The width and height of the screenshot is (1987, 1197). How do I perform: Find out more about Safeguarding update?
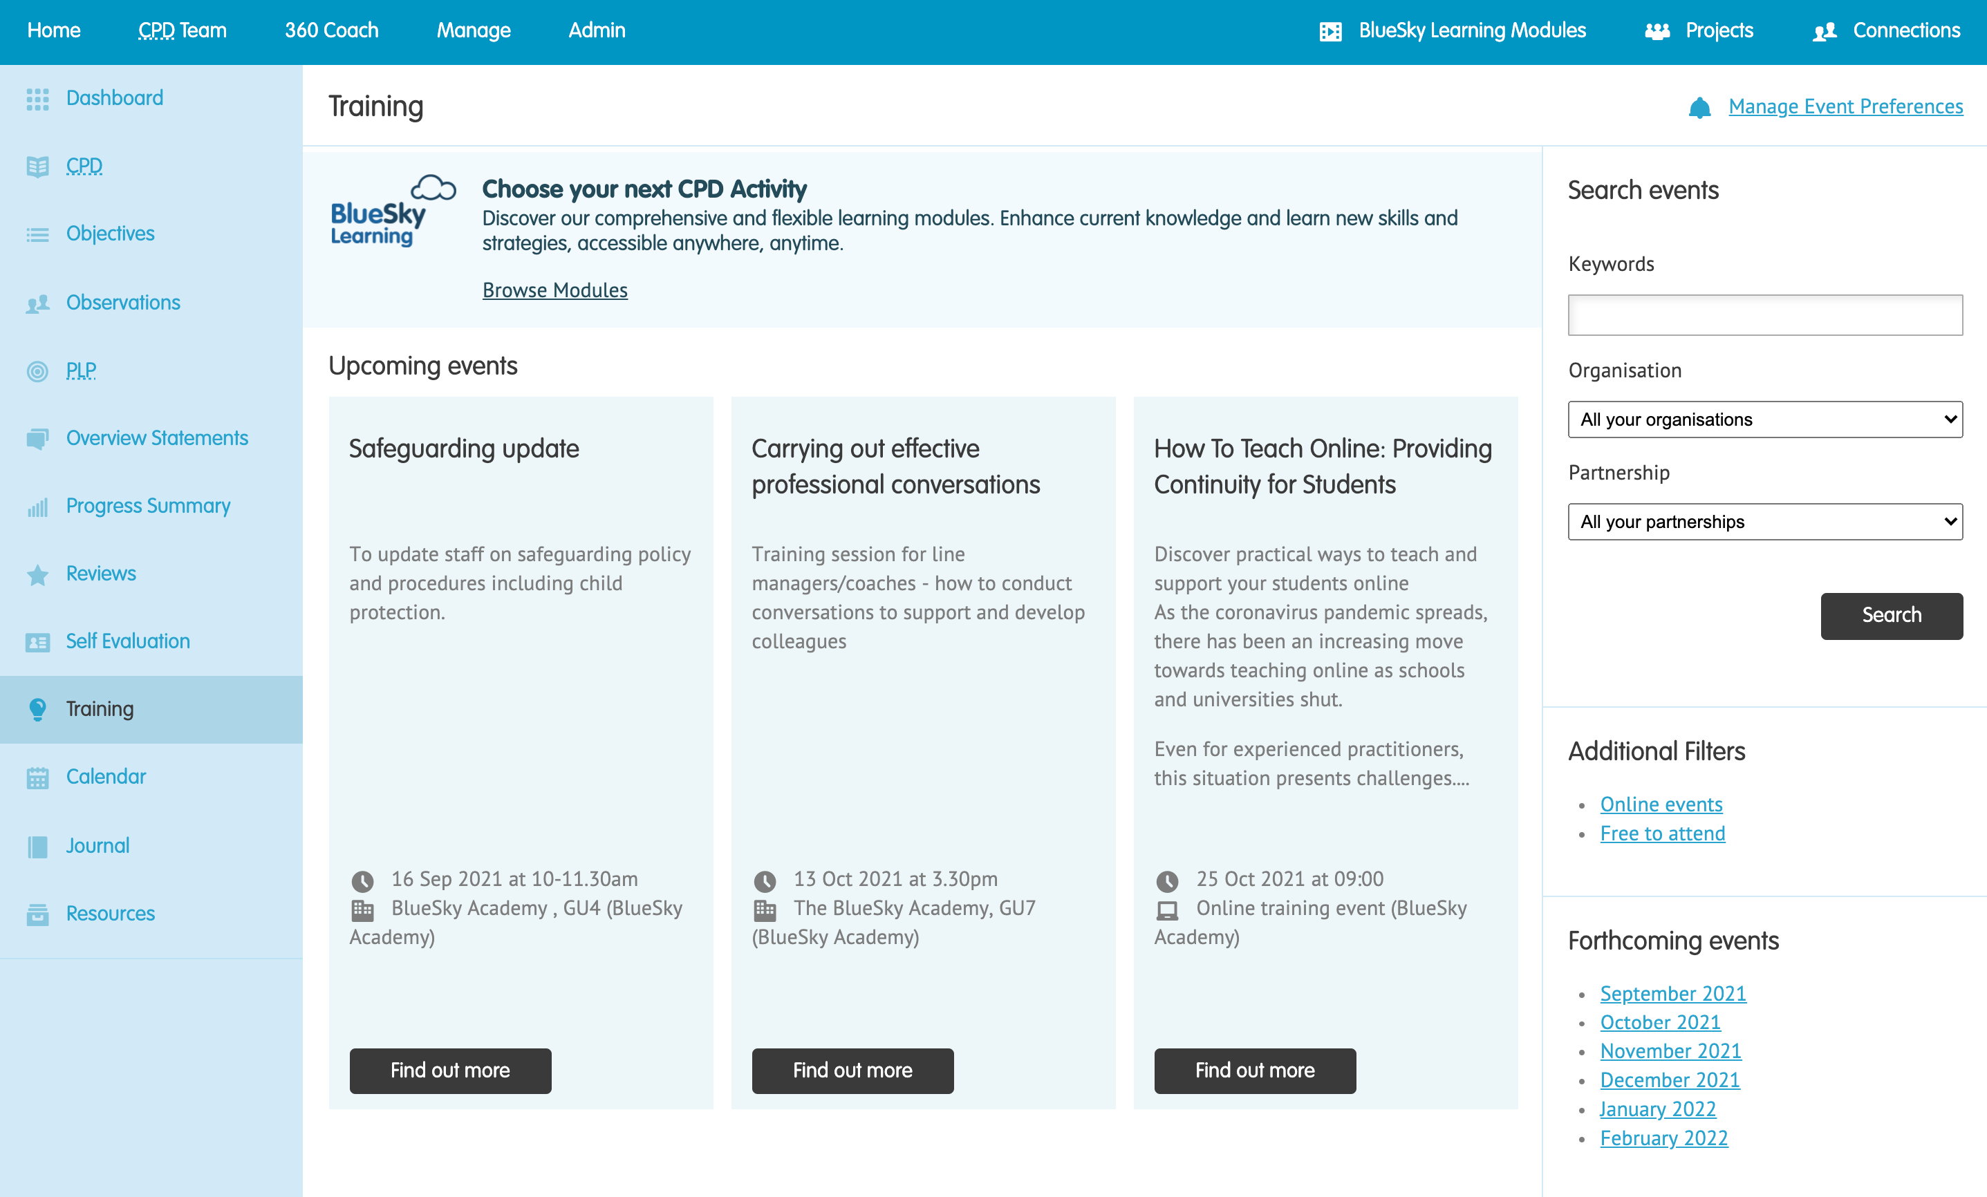[x=450, y=1071]
